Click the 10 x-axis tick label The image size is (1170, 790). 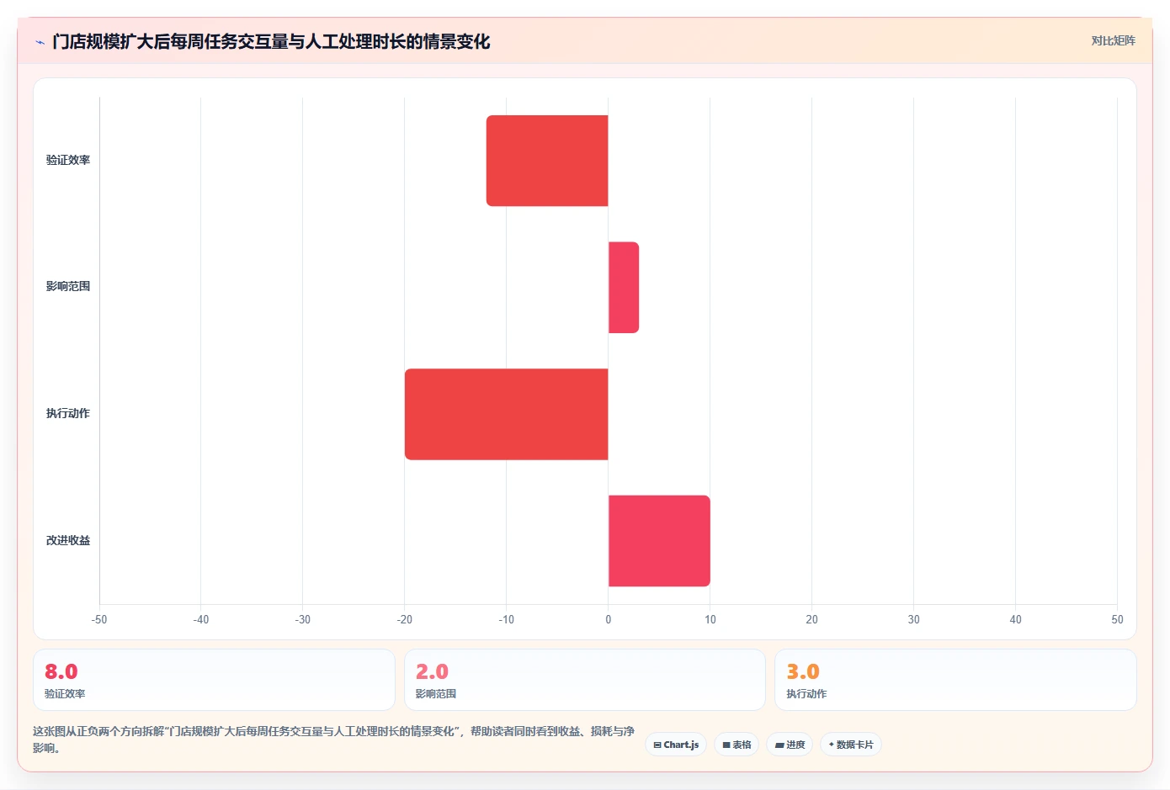710,619
